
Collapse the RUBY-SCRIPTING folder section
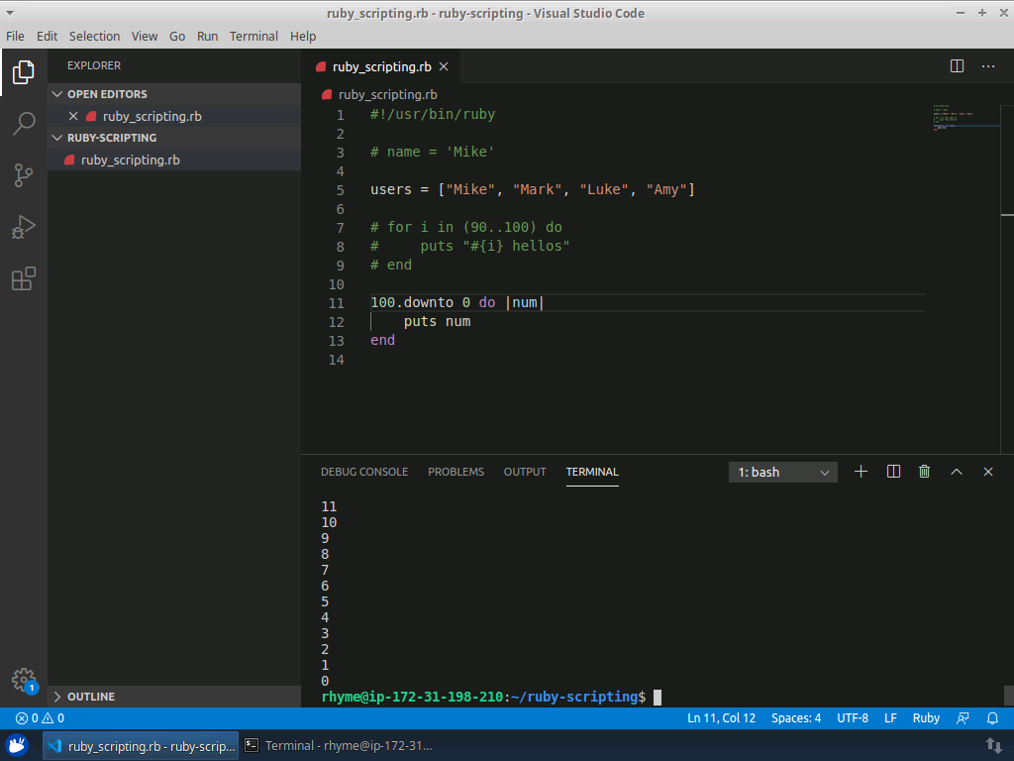click(111, 138)
